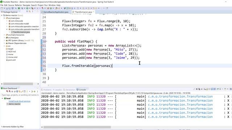Image resolution: width=232 pixels, height=130 pixels.
Task: Switch to the DemoReactorApplication.java editor tab
Action: pos(55,12)
